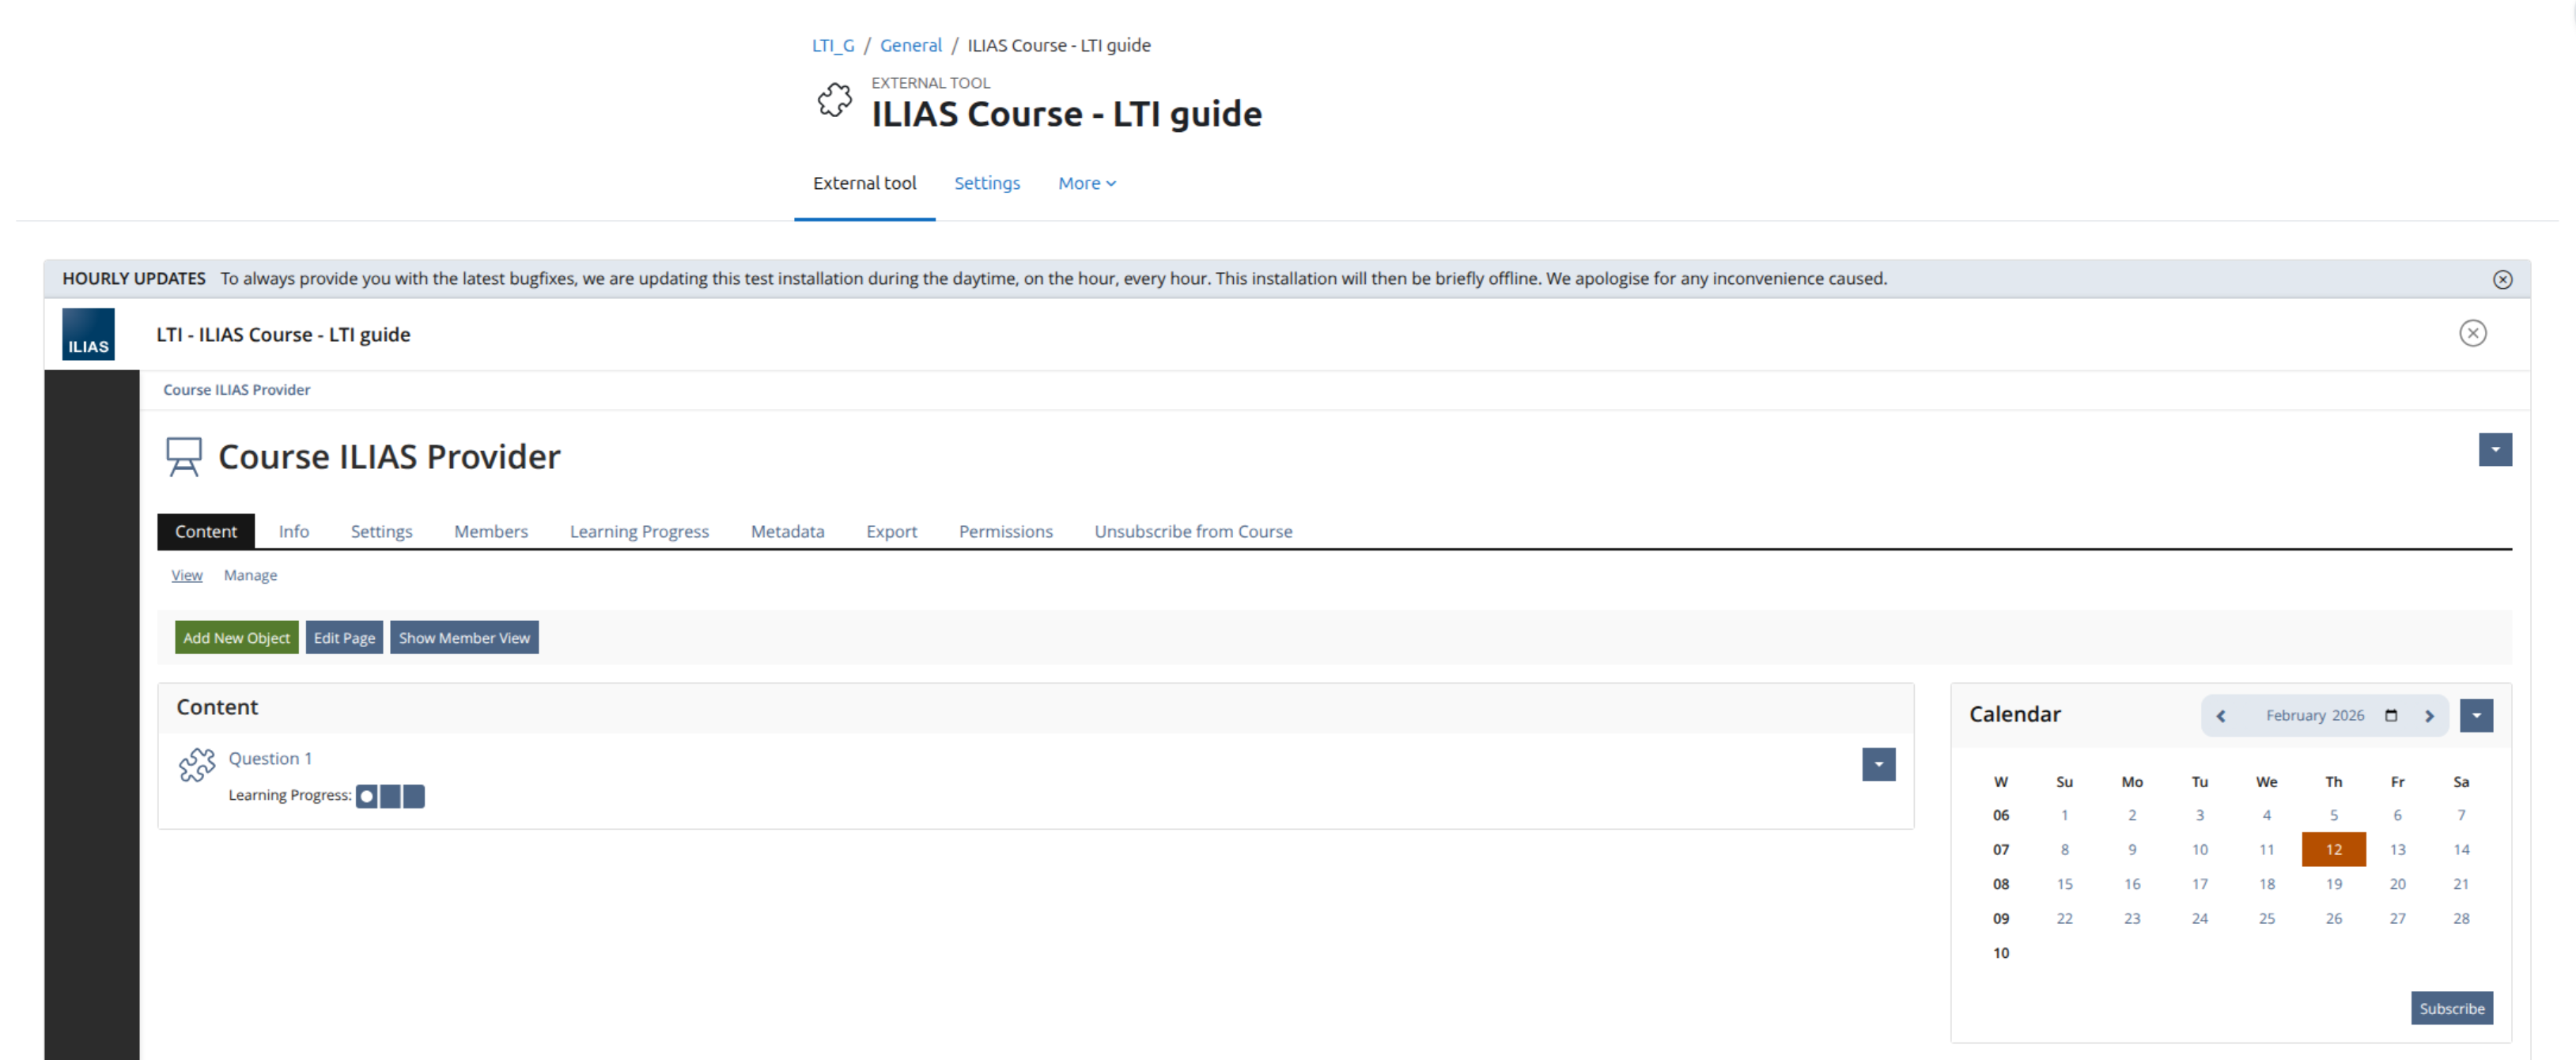Switch to the External tool tab
2576x1060 pixels.
point(865,183)
